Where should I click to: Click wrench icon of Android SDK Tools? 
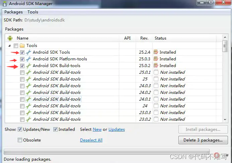pyautogui.click(x=28, y=52)
